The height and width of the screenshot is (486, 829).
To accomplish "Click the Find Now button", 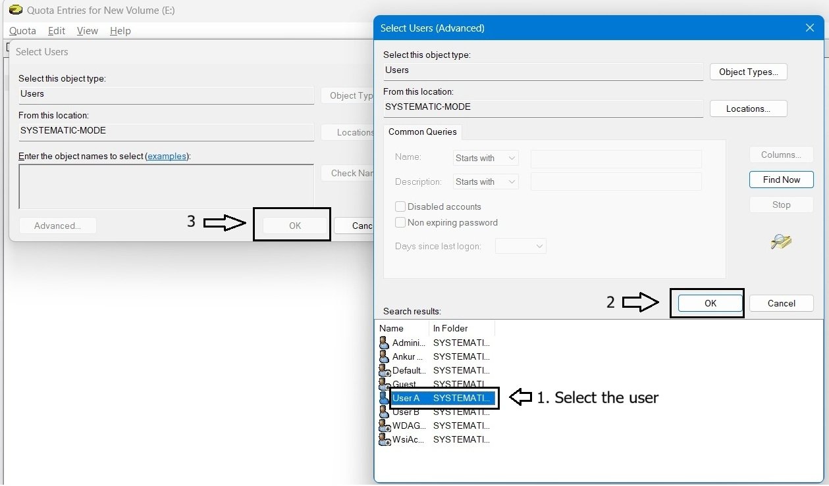I will coord(782,180).
